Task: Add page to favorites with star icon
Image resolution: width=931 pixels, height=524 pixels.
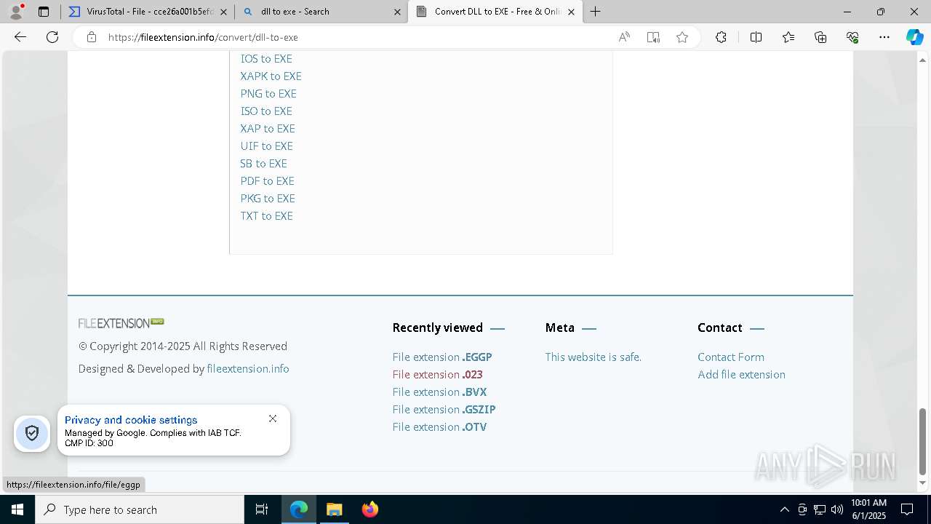Action: pyautogui.click(x=682, y=37)
